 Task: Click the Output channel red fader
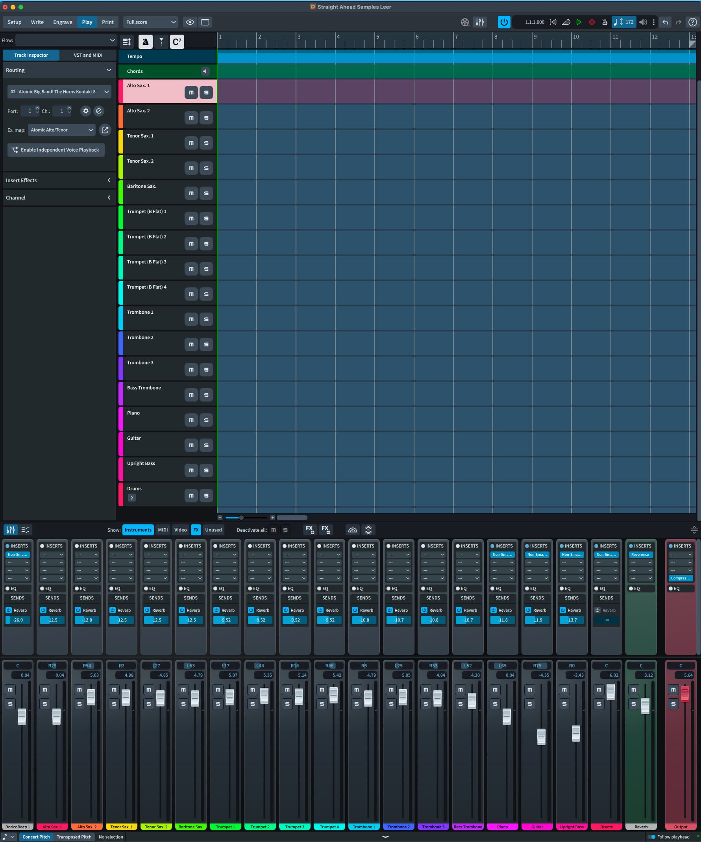[684, 693]
